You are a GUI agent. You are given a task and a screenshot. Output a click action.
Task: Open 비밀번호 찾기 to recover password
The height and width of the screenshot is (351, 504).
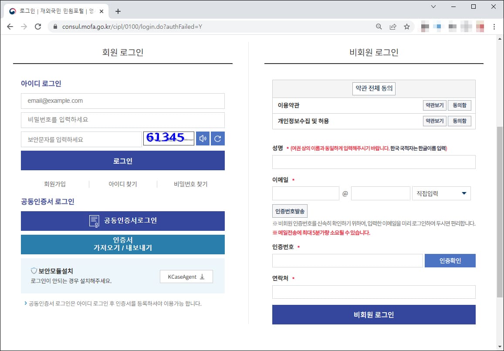point(190,184)
